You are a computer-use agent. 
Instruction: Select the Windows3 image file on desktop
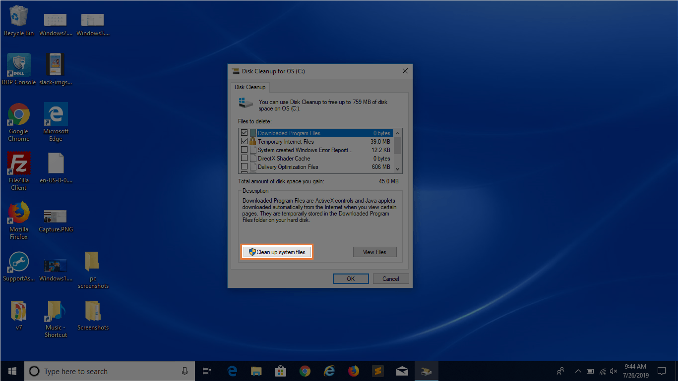tap(93, 24)
